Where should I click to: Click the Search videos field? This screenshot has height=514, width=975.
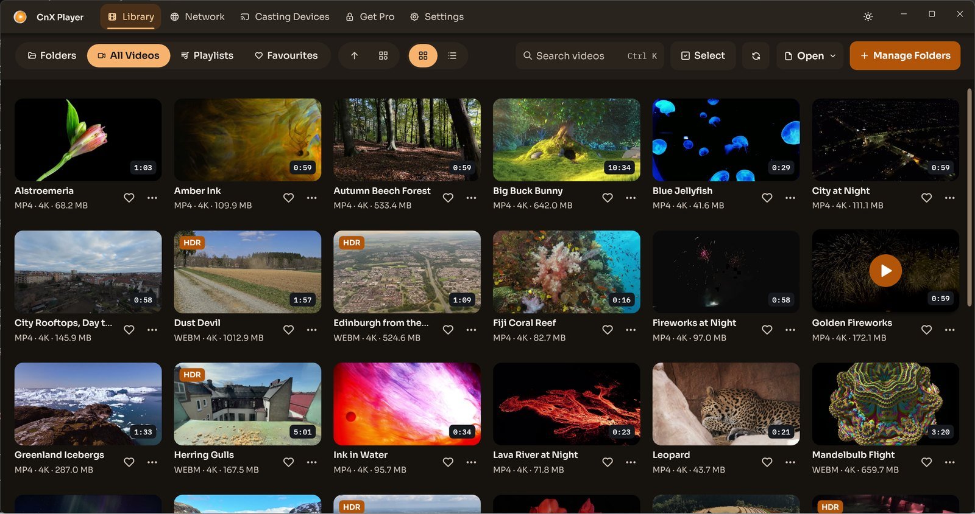tap(589, 55)
